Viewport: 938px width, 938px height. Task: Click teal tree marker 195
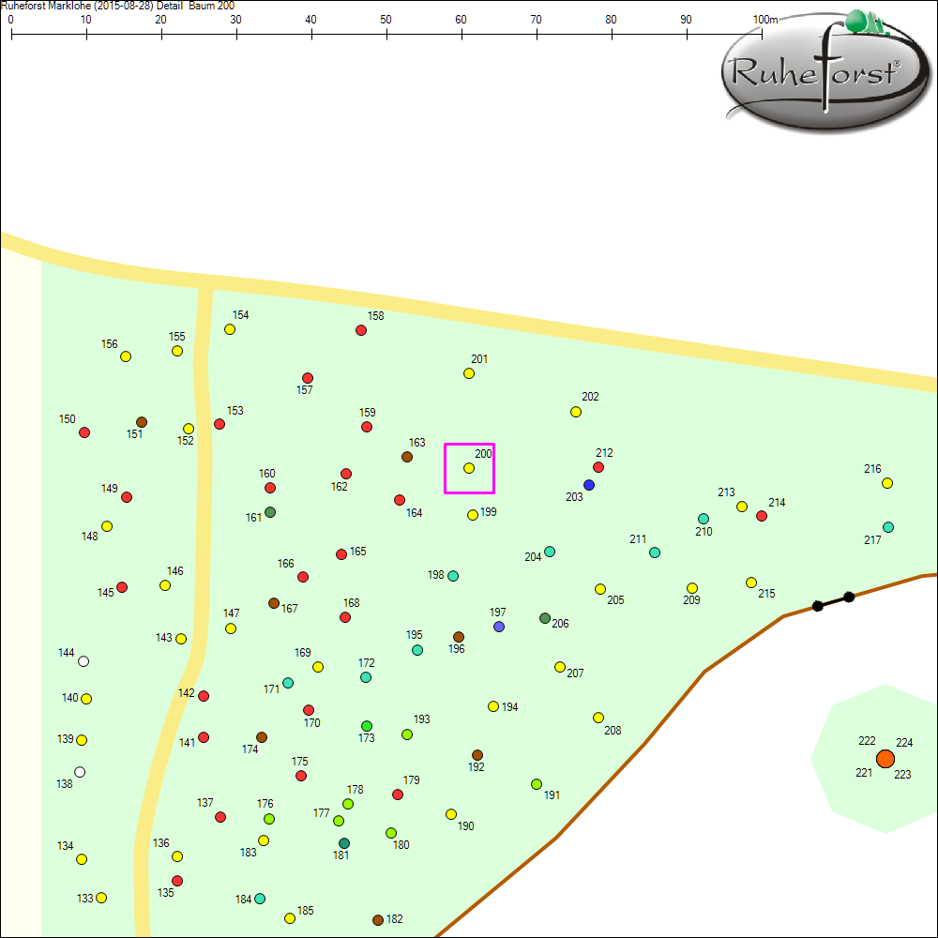click(417, 650)
